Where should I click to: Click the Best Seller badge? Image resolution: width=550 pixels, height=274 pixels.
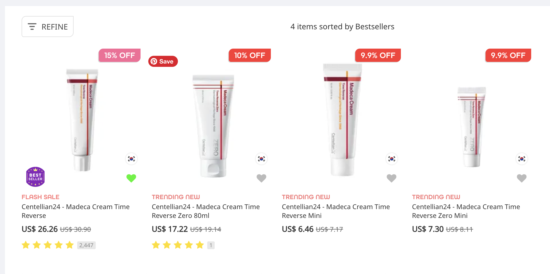[x=35, y=177]
